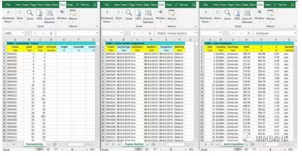Viewport: 302px width, 156px height.
Task: Click Zoom to Selection in the right window
Action: (247, 16)
